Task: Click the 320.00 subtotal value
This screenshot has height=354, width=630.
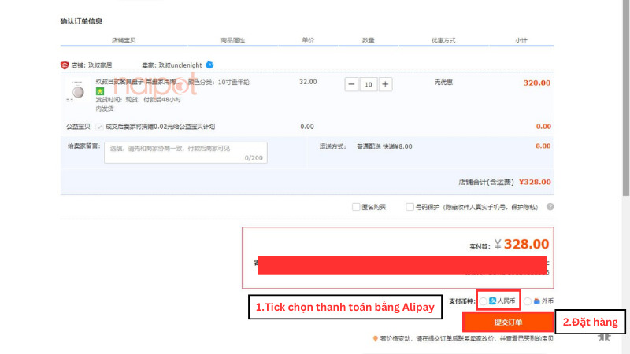Action: click(x=537, y=83)
